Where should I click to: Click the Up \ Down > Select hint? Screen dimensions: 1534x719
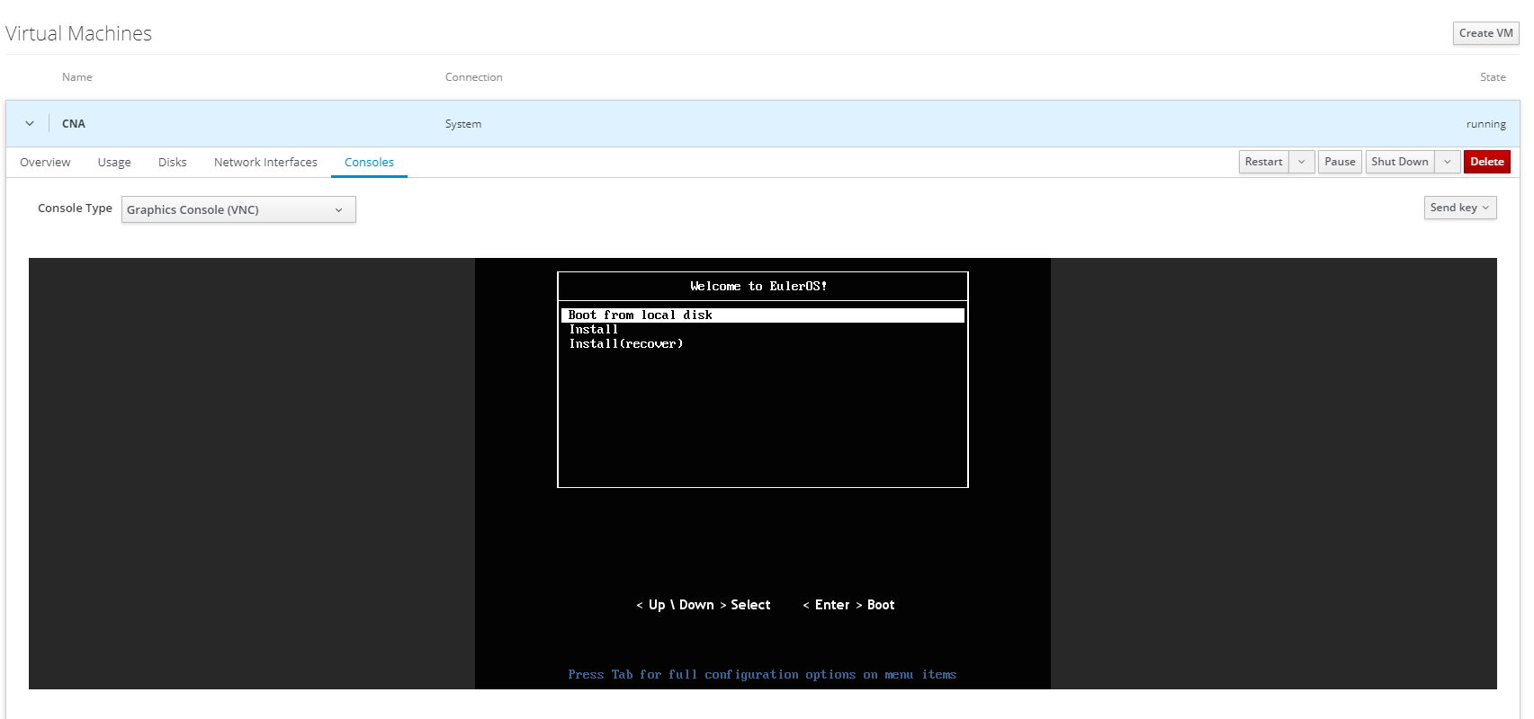704,605
